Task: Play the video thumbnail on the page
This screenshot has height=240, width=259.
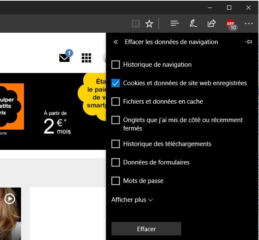Action: 10,199
